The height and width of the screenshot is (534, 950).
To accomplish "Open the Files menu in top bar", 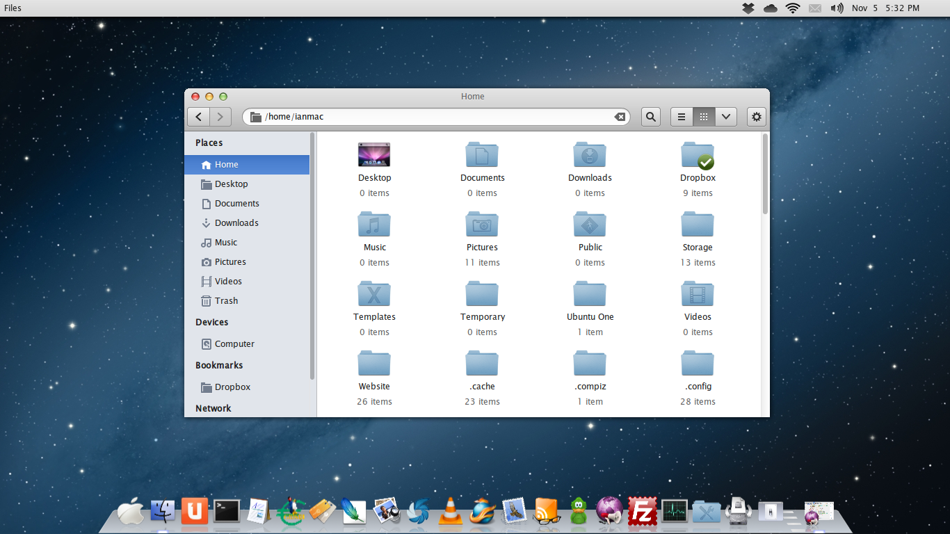I will point(13,8).
